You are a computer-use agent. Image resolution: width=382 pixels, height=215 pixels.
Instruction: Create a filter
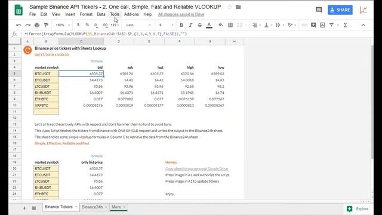pyautogui.click(x=331, y=25)
